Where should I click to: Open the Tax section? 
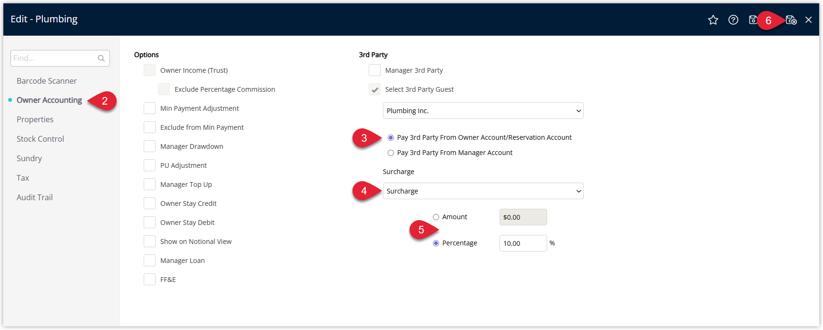23,178
